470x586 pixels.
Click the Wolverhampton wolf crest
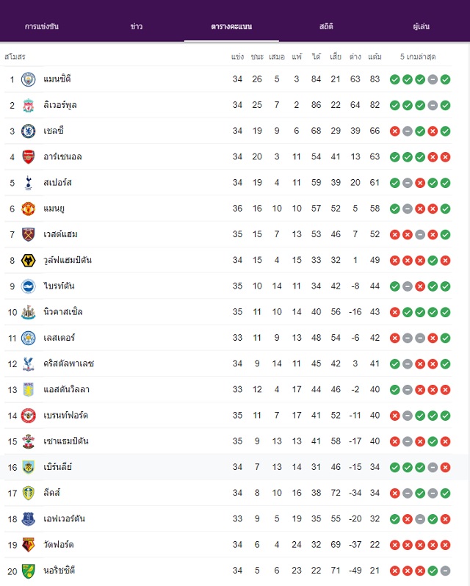(29, 261)
